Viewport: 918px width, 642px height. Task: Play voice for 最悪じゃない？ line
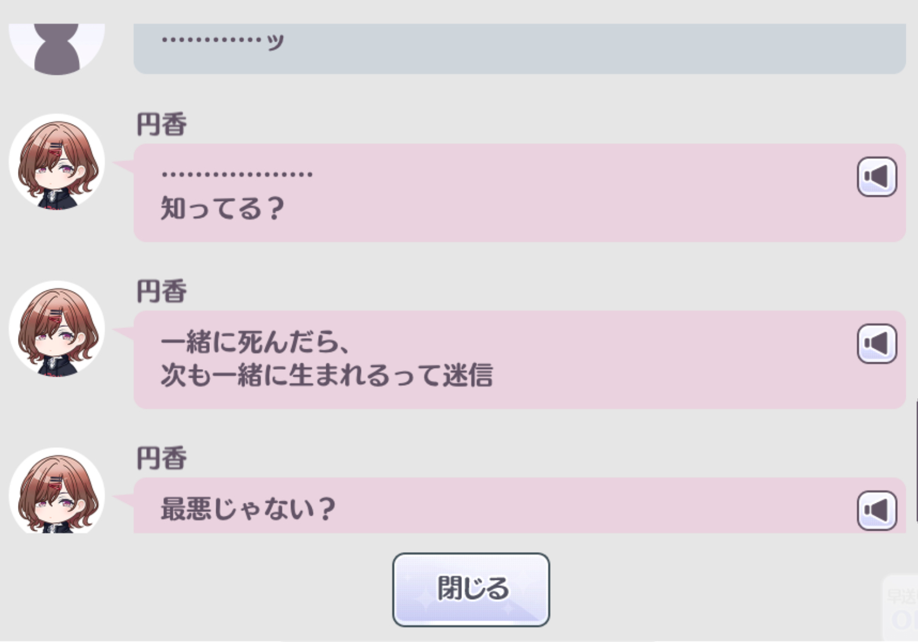tap(877, 510)
